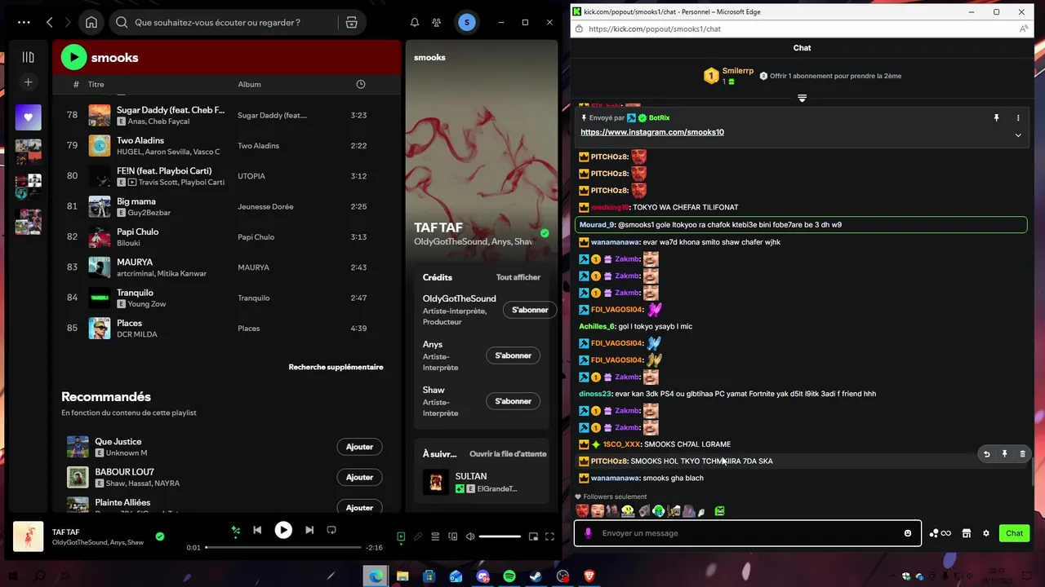Select track FE!N (feat. Playboi Carti)

coord(226,176)
